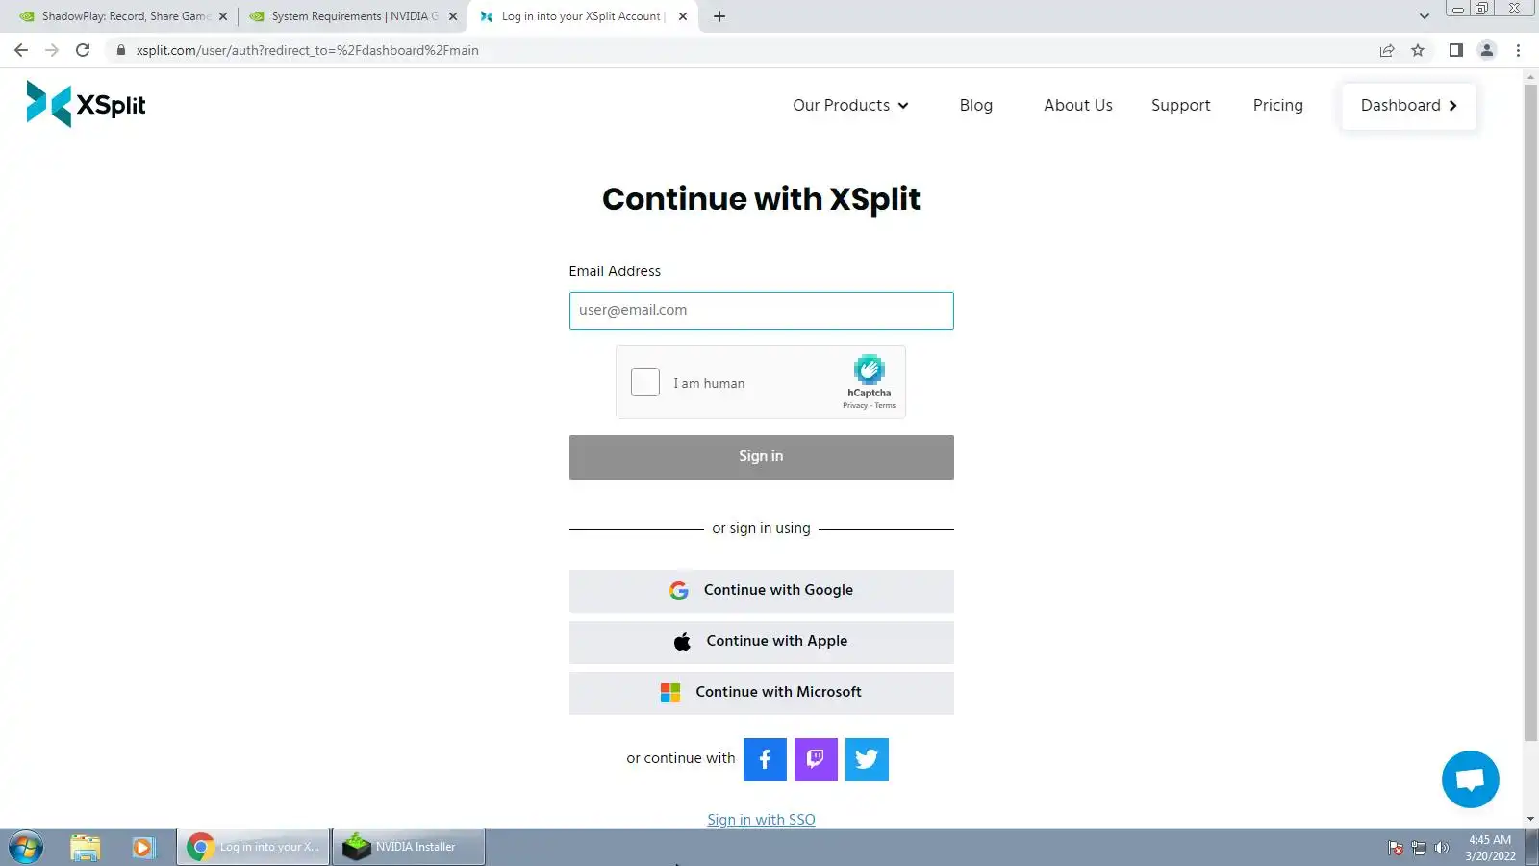The width and height of the screenshot is (1539, 866).
Task: Sign in with the Facebook icon
Action: point(765,759)
